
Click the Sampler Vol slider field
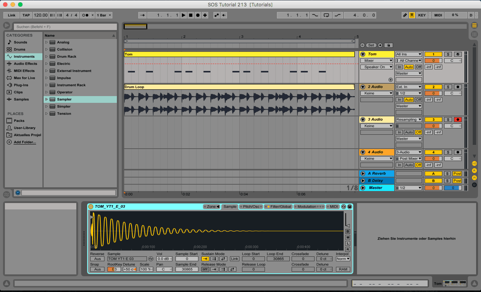tap(164, 259)
